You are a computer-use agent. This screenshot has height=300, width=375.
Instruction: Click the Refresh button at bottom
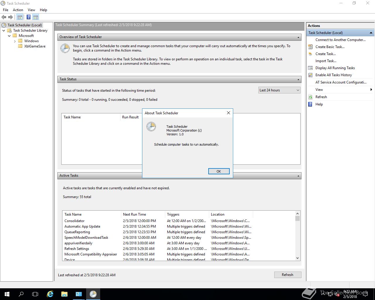pos(288,275)
